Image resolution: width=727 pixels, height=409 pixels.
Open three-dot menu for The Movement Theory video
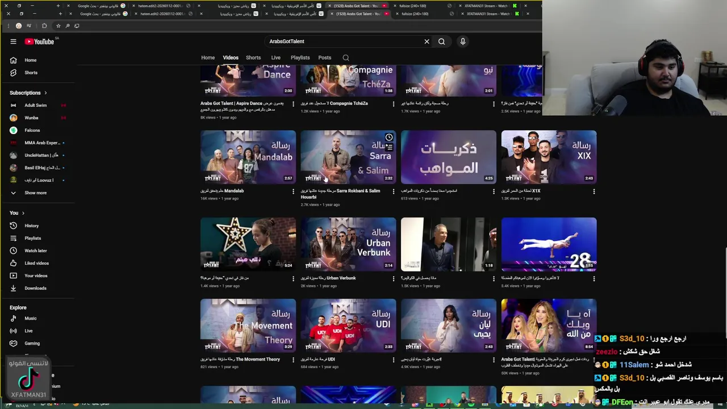(x=293, y=360)
